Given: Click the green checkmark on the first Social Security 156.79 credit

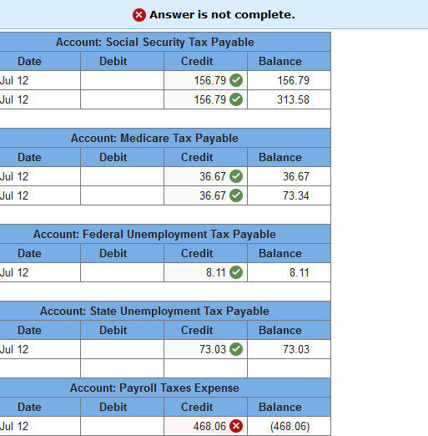Looking at the screenshot, I should 236,80.
